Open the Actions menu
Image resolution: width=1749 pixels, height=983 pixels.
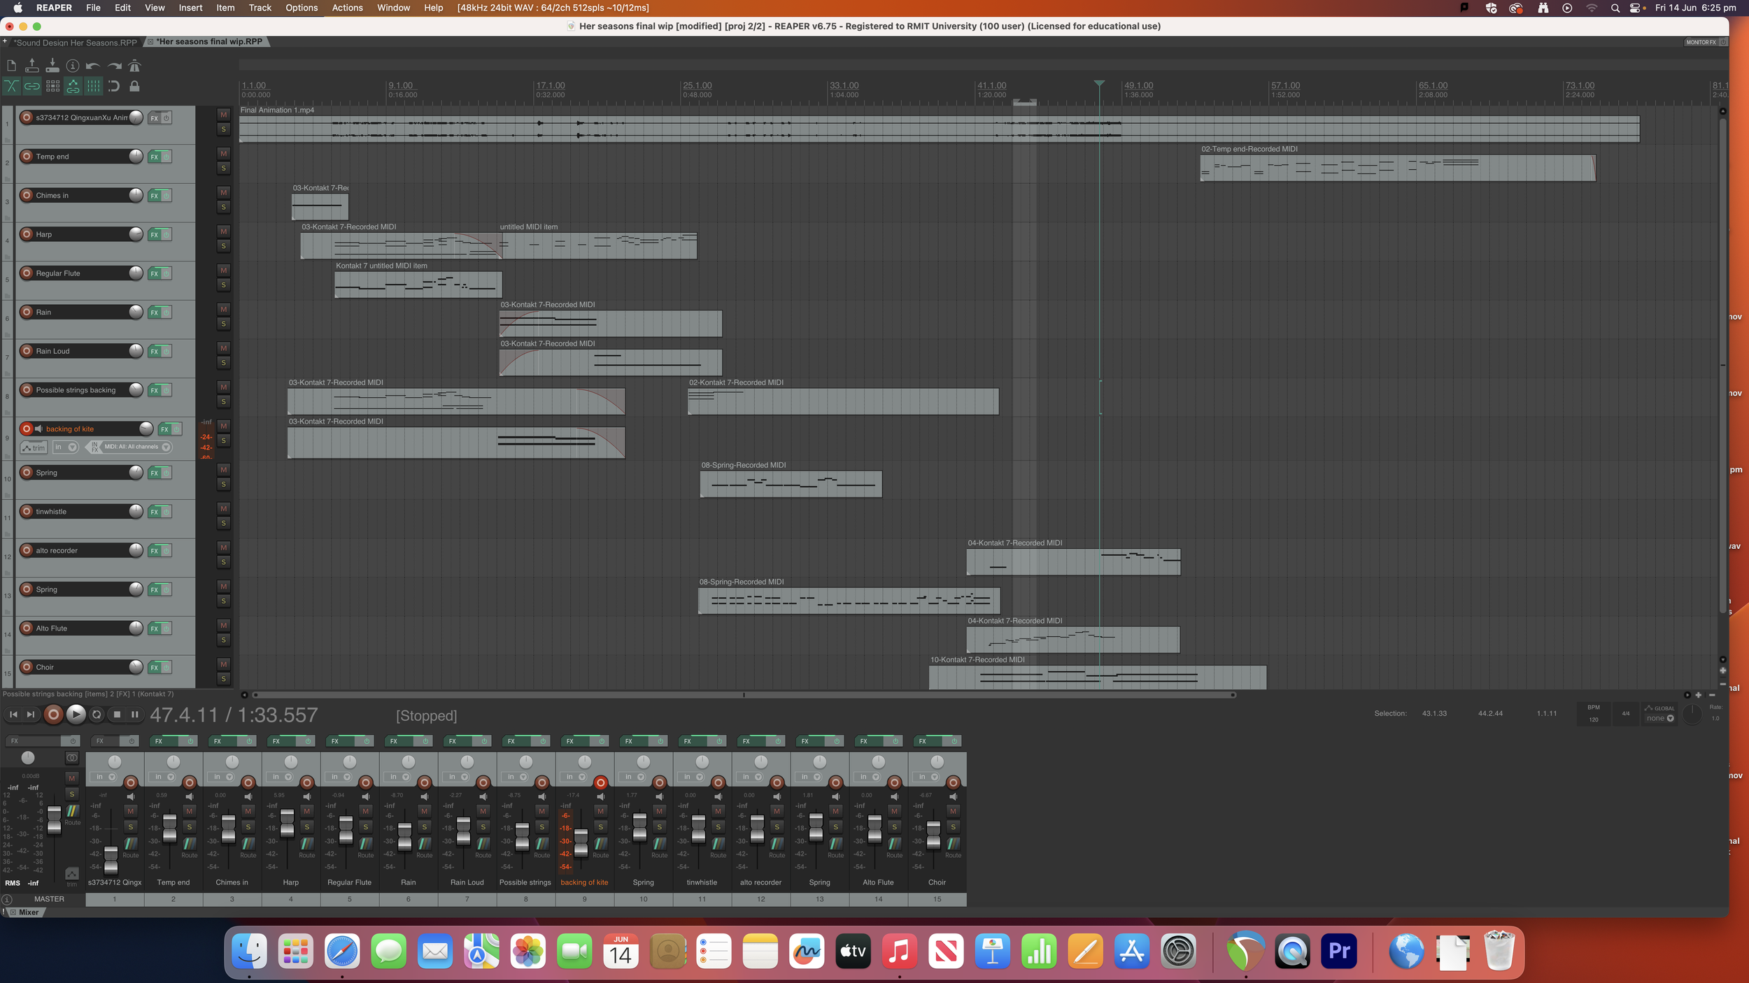click(347, 8)
